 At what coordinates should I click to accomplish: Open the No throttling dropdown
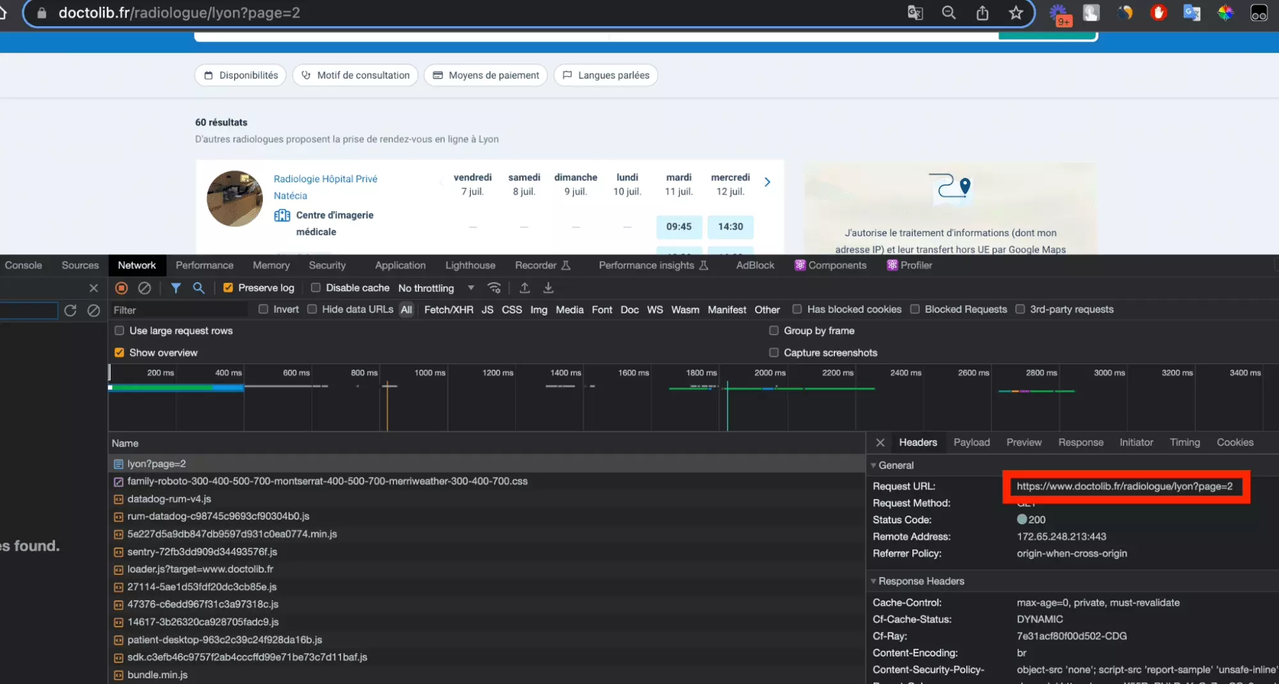click(436, 288)
